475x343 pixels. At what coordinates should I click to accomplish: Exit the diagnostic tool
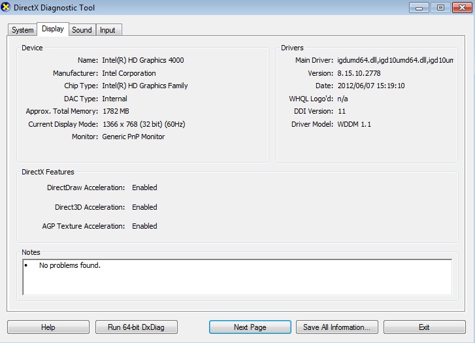tap(425, 327)
